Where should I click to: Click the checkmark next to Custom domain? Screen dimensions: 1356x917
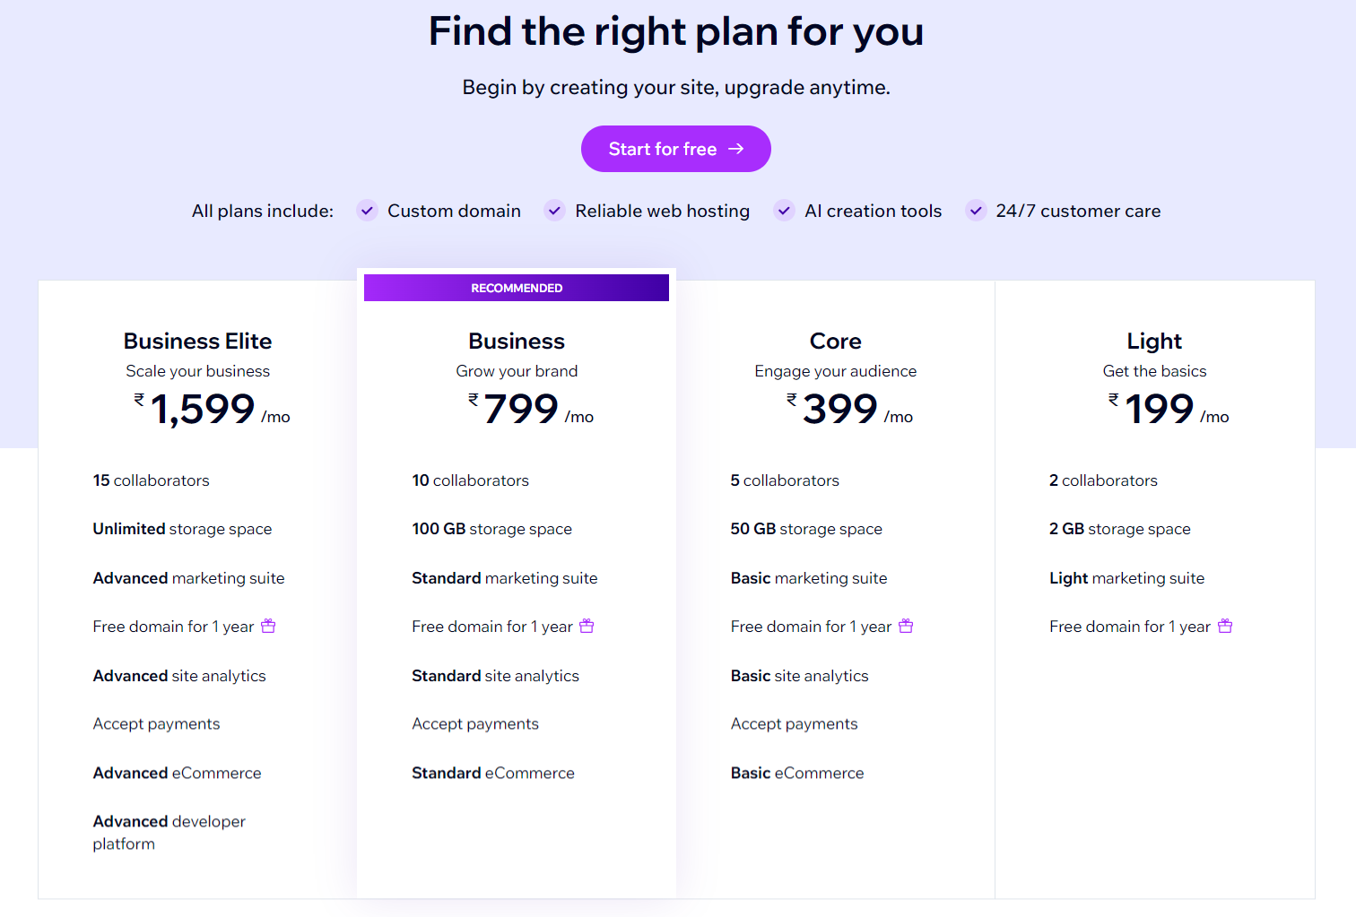tap(367, 211)
